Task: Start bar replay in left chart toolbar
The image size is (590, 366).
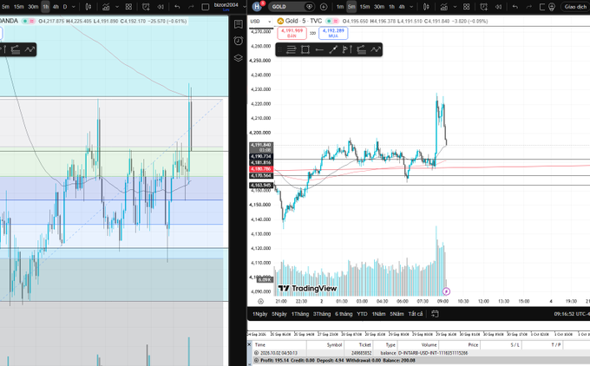Action: [x=161, y=7]
